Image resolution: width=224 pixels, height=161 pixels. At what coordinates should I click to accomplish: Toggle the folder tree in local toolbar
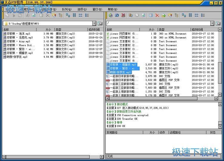point(61,15)
